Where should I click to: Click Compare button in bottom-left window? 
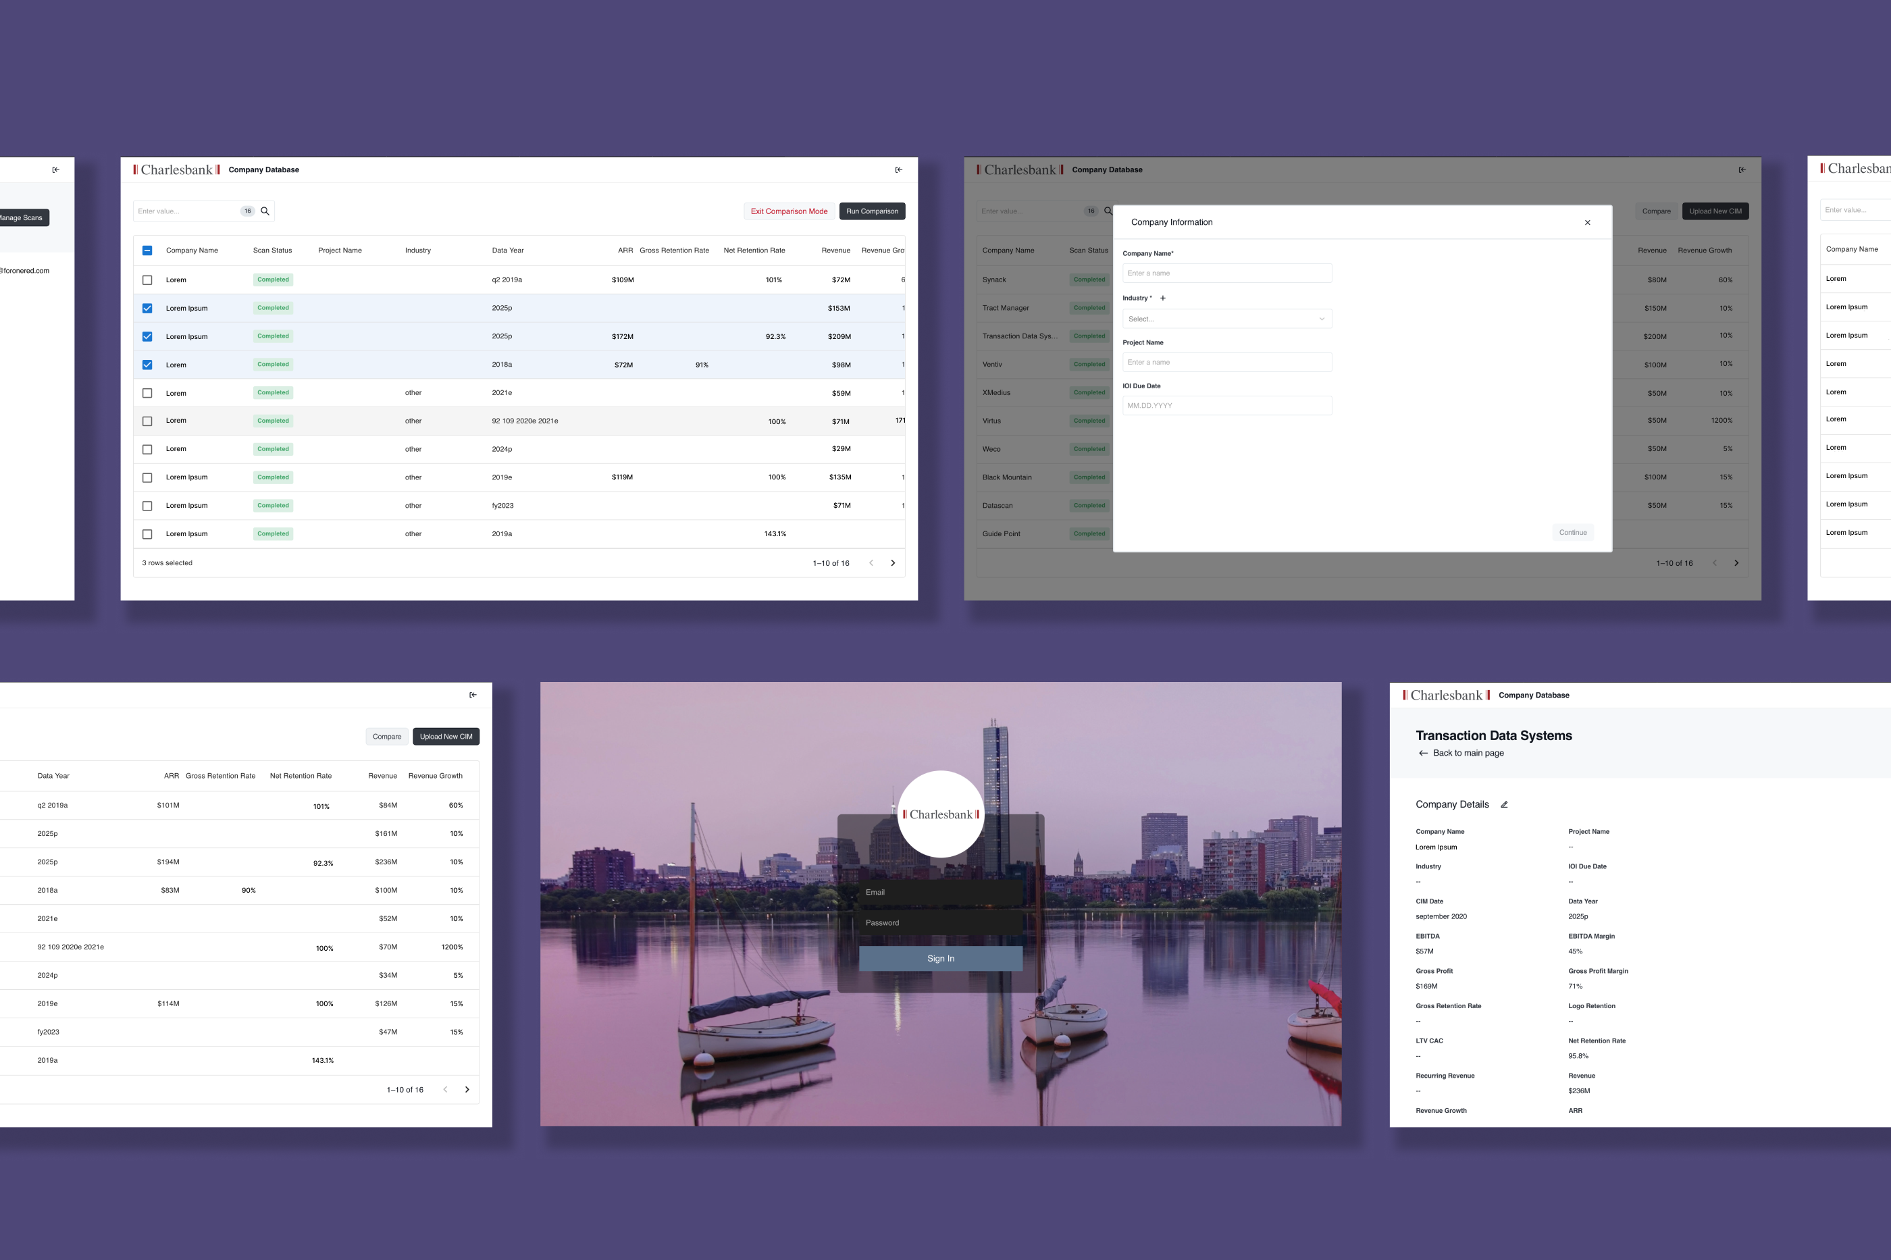(x=386, y=737)
